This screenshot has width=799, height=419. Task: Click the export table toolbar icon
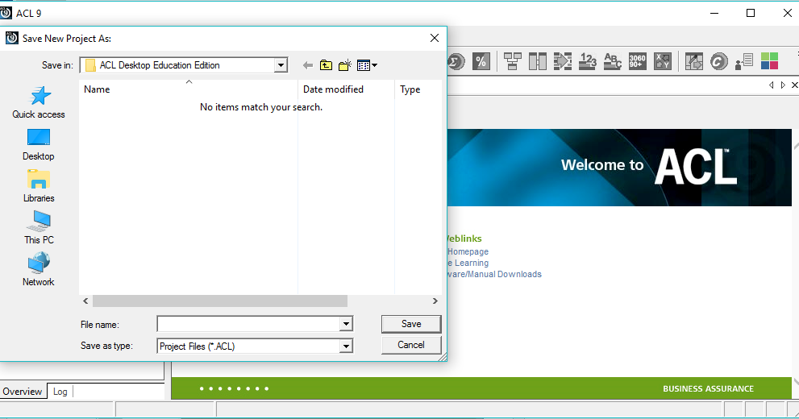tap(693, 61)
